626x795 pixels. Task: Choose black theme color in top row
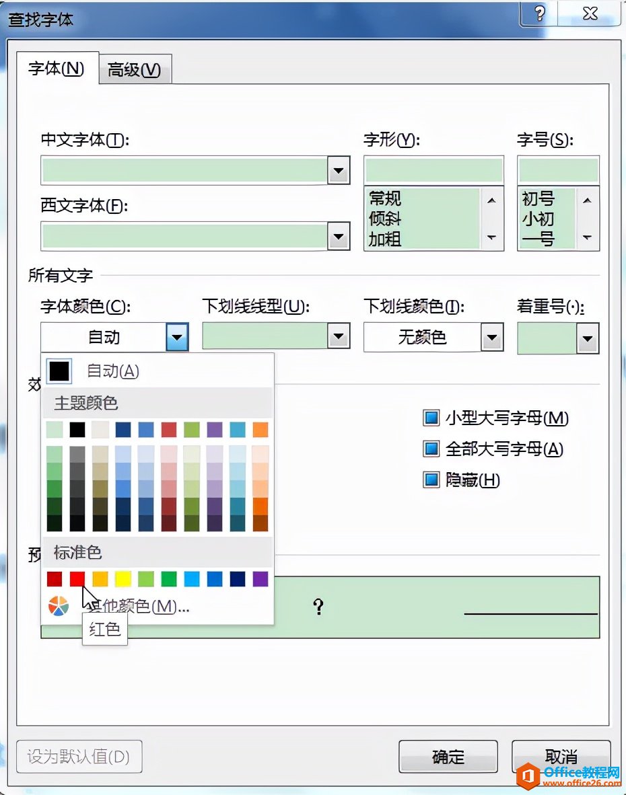click(x=77, y=429)
